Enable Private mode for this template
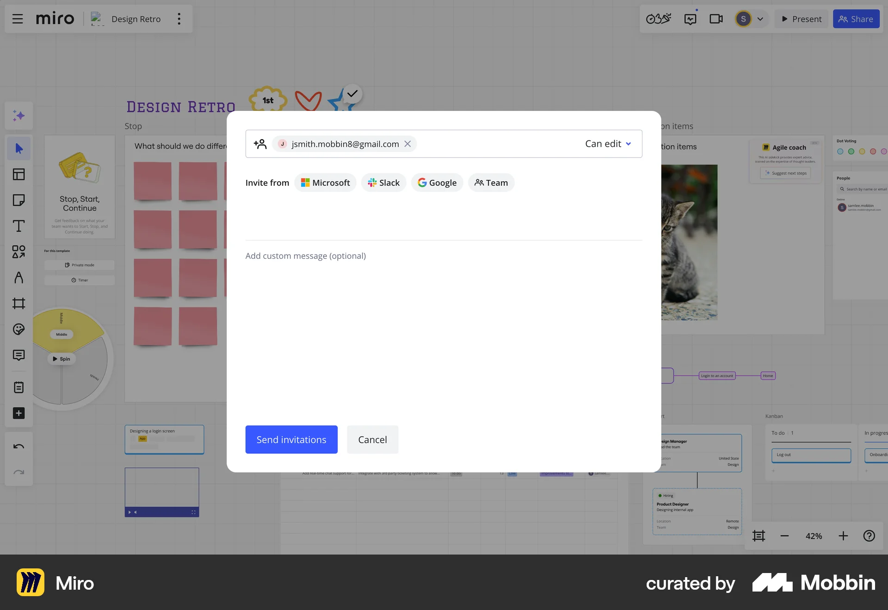This screenshot has width=888, height=610. [x=79, y=265]
